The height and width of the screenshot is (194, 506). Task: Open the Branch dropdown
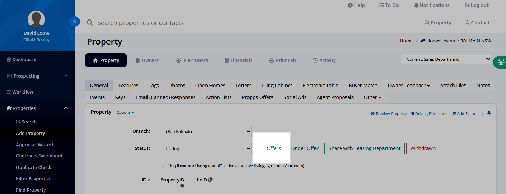pos(206,131)
